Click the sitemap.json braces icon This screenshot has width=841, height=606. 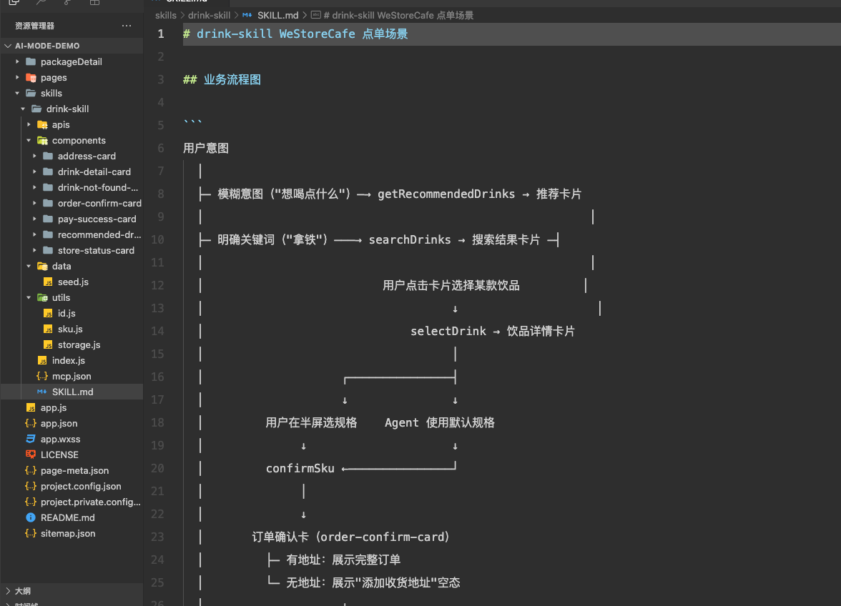[31, 533]
